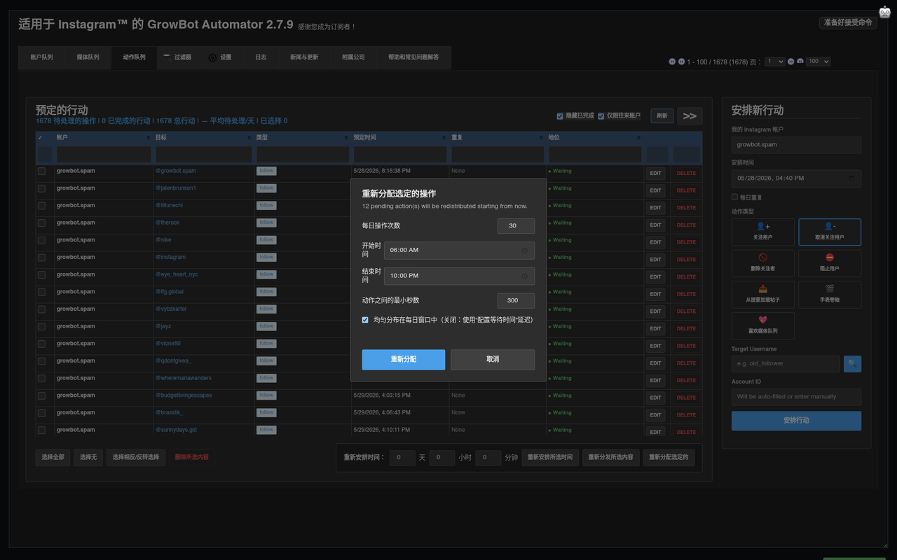Select the 从提要加载帖子 action type
This screenshot has height=560, width=897.
pyautogui.click(x=763, y=295)
